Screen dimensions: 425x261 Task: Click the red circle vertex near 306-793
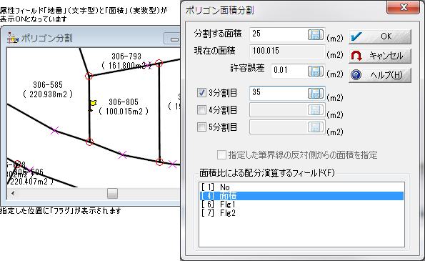click(159, 63)
